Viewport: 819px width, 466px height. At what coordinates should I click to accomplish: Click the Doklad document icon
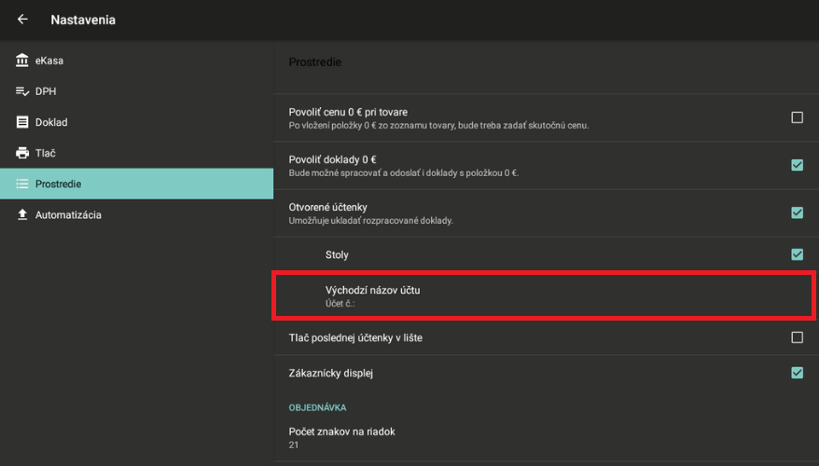click(22, 122)
